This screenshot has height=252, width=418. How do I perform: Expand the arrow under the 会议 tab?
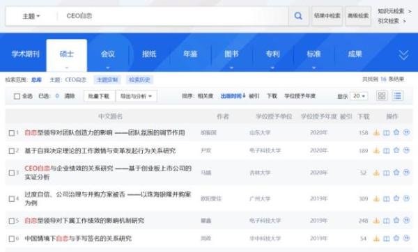[108, 68]
